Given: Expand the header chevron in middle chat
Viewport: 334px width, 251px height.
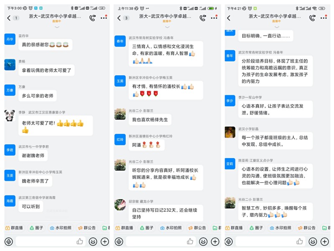Looking at the screenshot, I should coord(167,27).
